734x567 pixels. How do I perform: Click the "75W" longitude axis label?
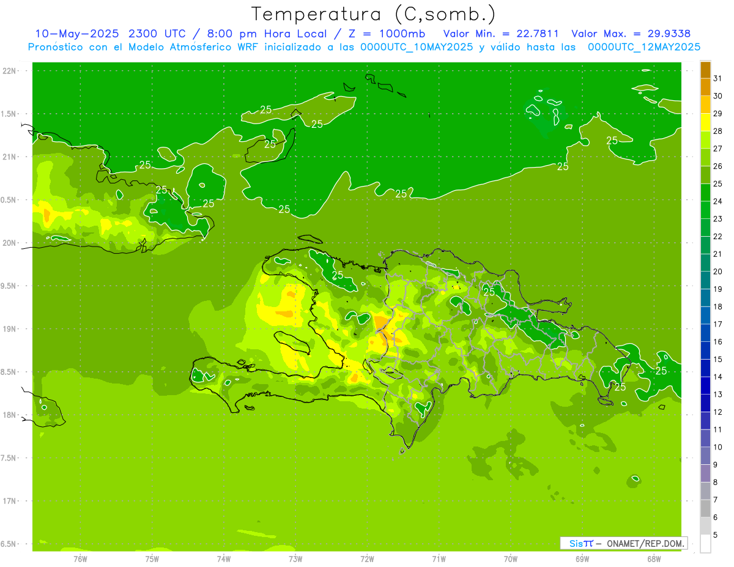pyautogui.click(x=152, y=558)
